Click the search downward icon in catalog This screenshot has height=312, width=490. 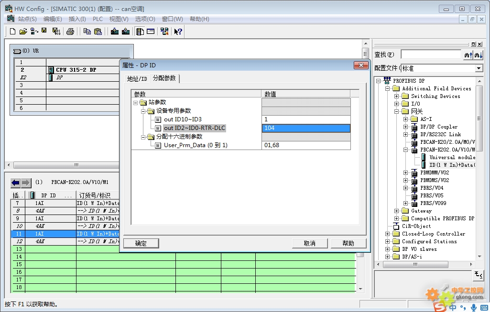click(479, 55)
